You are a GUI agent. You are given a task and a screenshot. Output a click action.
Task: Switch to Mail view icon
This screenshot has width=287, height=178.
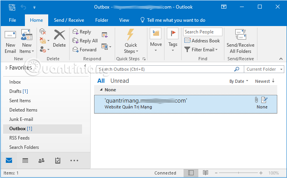click(9, 161)
